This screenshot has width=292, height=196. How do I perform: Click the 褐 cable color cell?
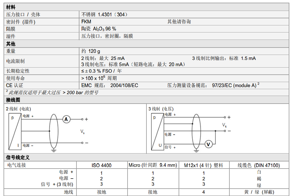click(259, 179)
